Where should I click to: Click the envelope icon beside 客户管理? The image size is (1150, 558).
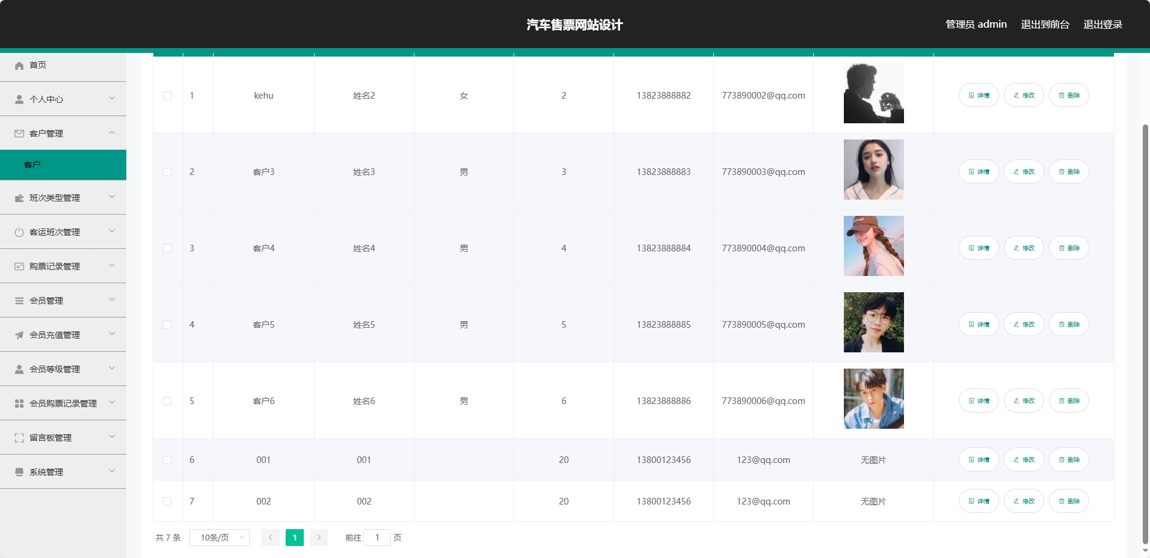point(19,133)
